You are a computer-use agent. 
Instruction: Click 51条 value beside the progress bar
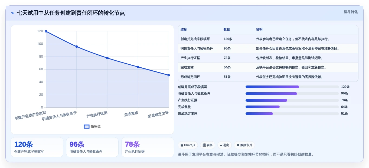tap(344, 114)
